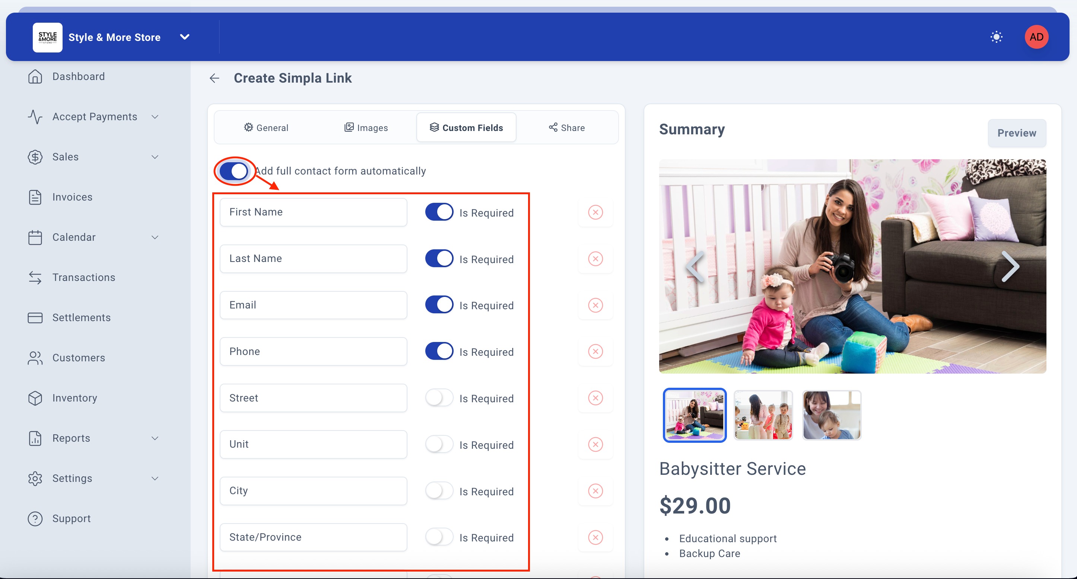Expand the Accept Payments menu
1077x579 pixels.
pyautogui.click(x=95, y=117)
